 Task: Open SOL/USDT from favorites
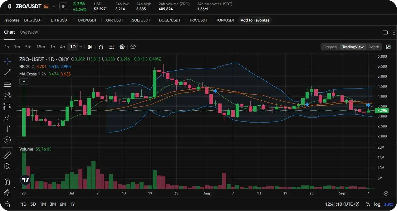[141, 20]
